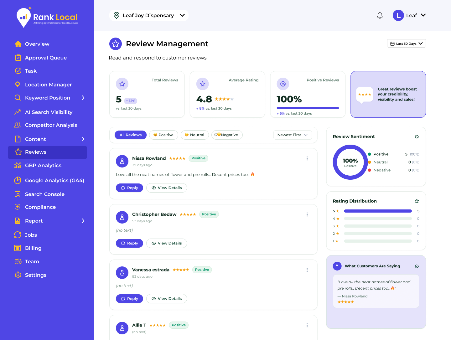Click the Positive Reviews 100% progress bar
This screenshot has height=340, width=451.
click(308, 108)
